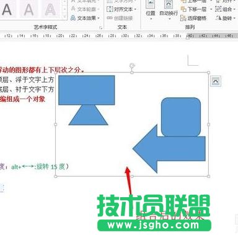Click the left middle resize handle

click(56, 125)
